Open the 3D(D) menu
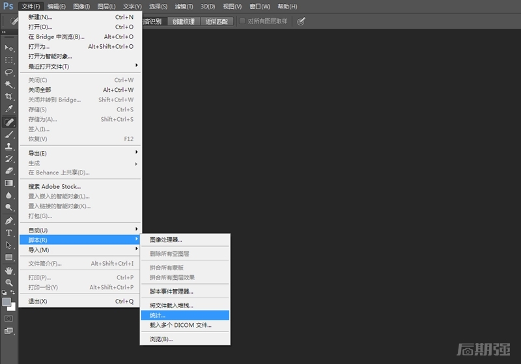Image resolution: width=521 pixels, height=364 pixels. pos(208,7)
